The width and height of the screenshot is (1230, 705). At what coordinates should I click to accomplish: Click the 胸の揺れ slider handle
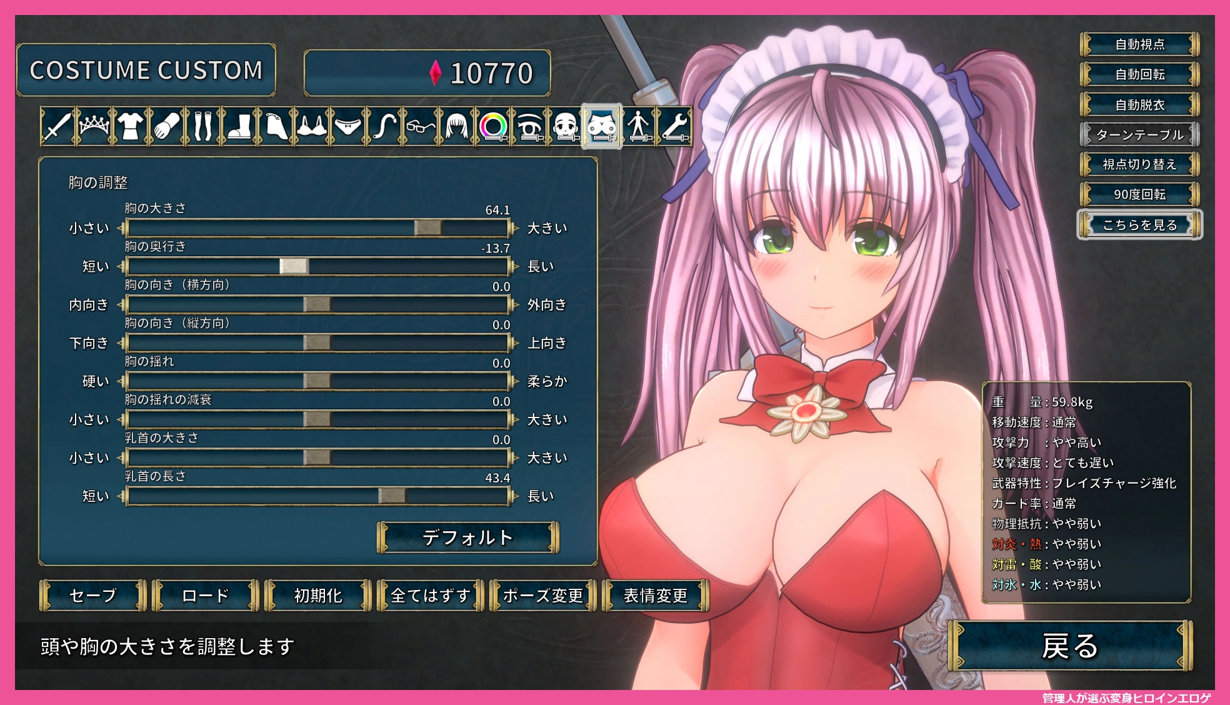click(x=317, y=381)
